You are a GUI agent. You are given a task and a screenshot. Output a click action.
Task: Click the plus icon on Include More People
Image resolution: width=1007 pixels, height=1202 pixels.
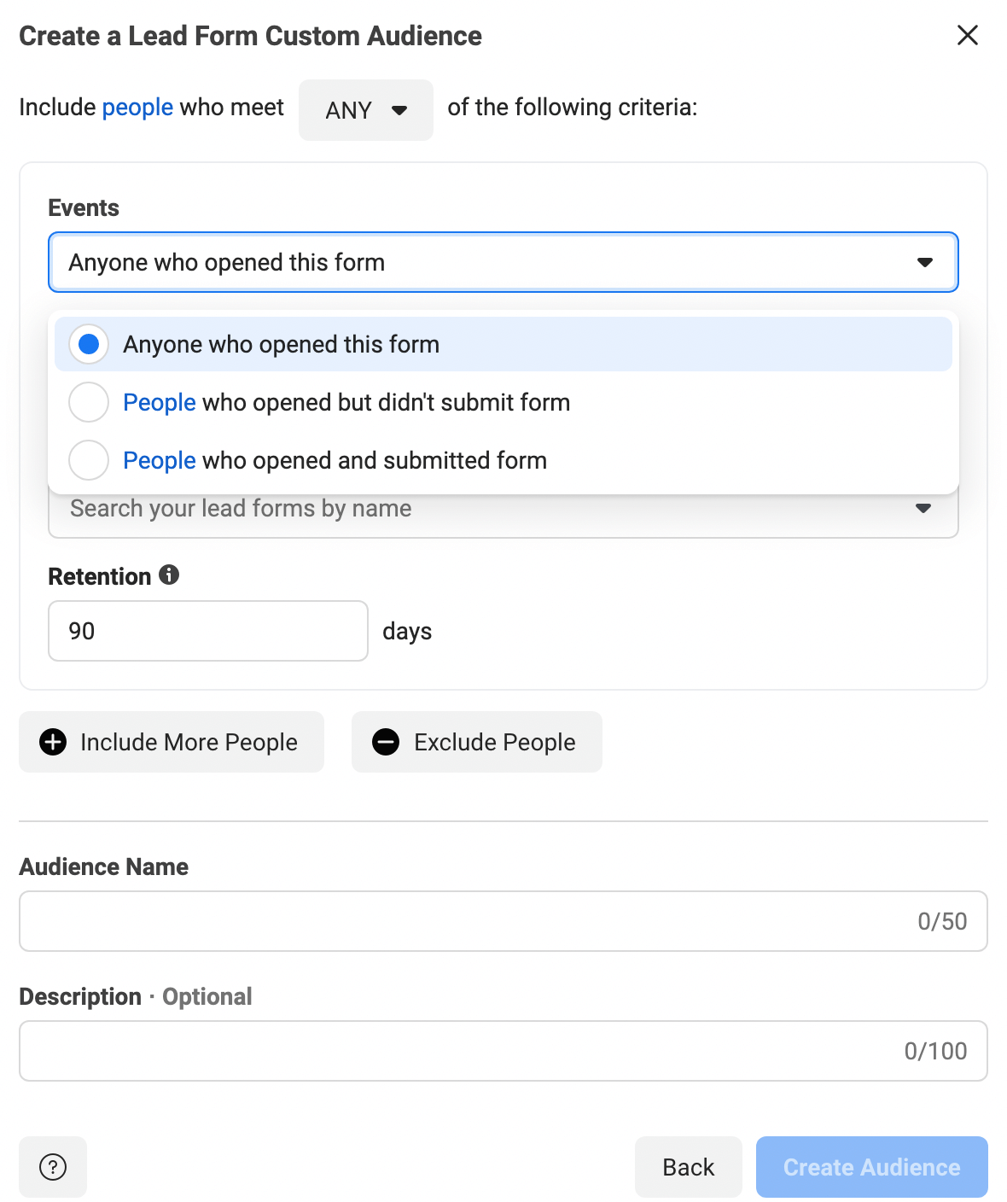point(53,742)
